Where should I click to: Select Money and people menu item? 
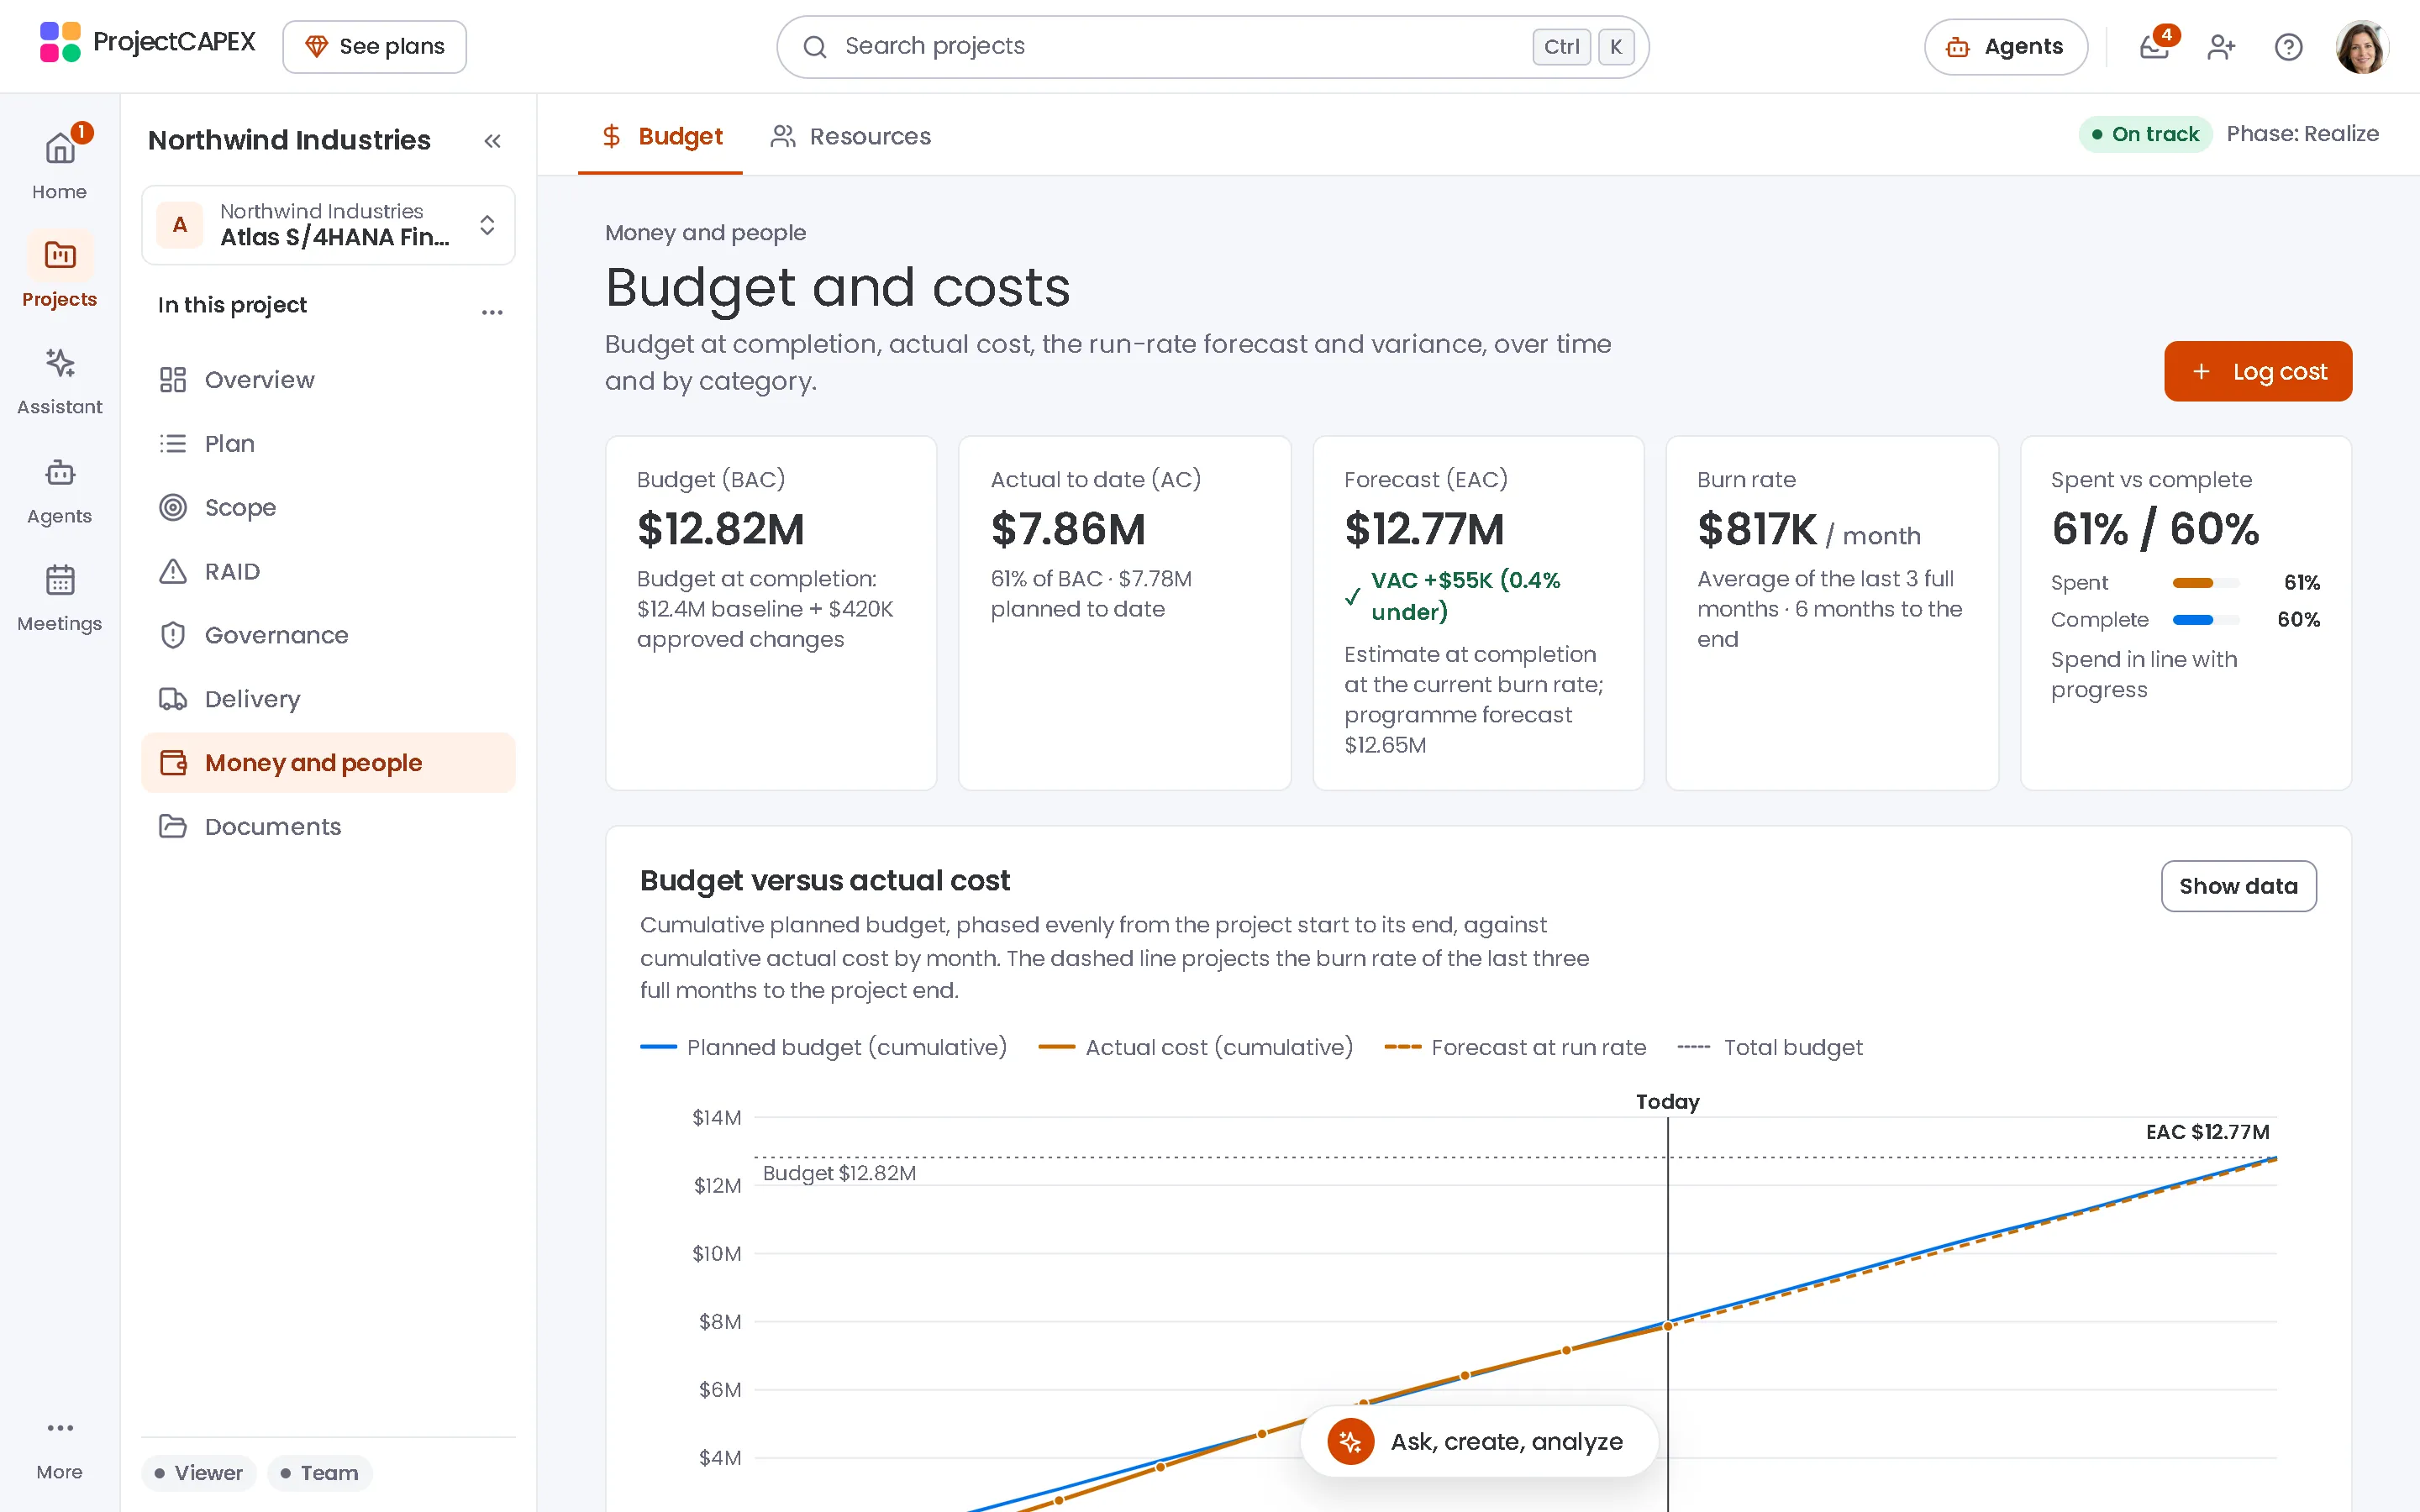click(329, 763)
